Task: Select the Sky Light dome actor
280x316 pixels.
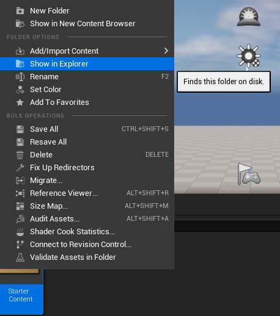Action: pos(248,16)
